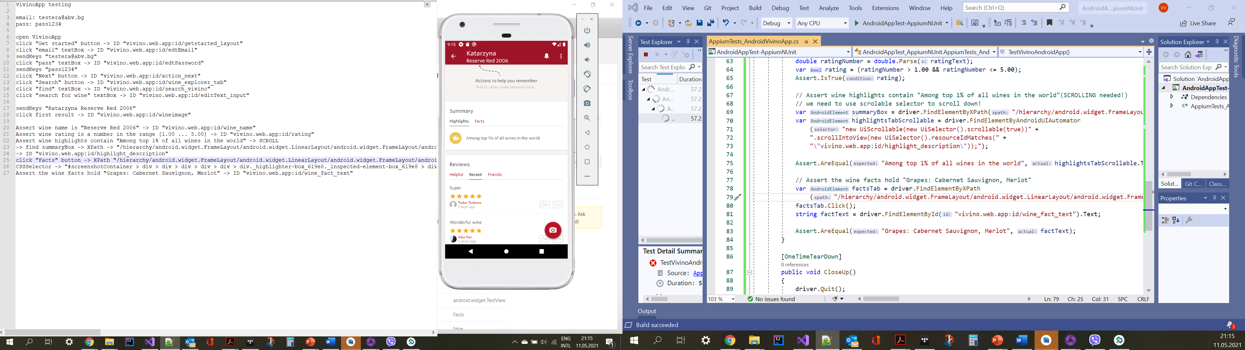
Task: Tap the emulator sidebar triangle Back icon
Action: pos(587,133)
